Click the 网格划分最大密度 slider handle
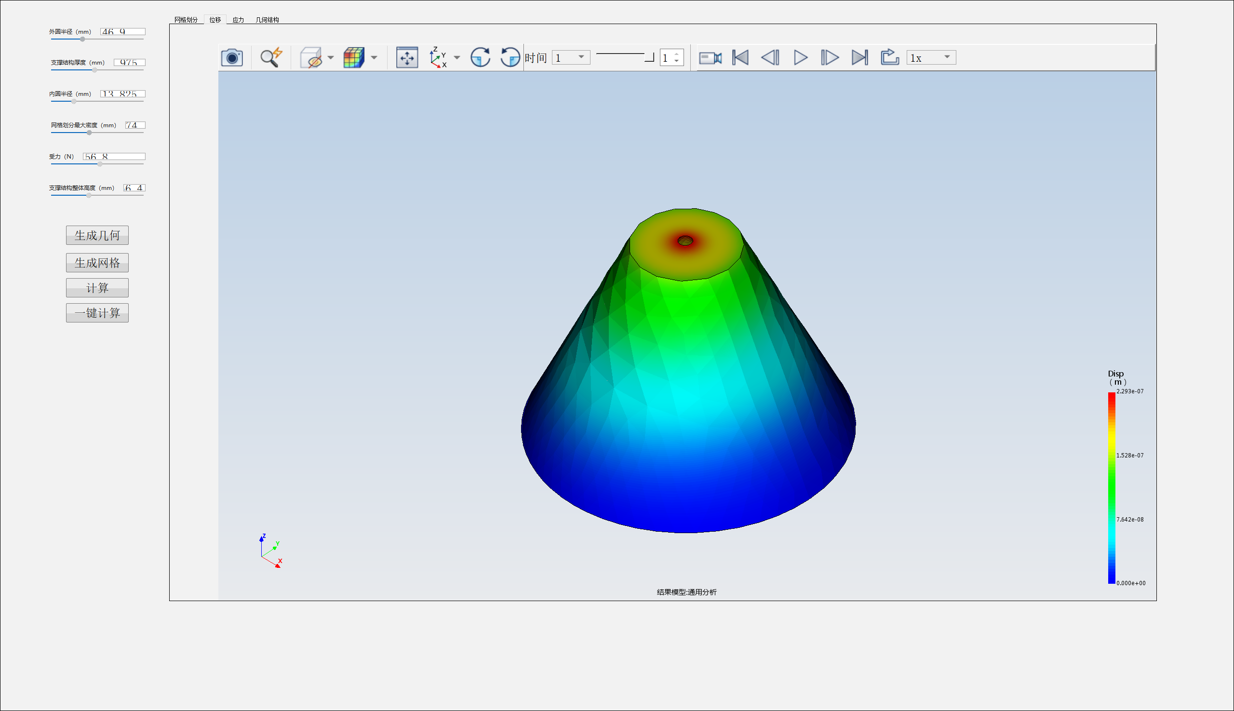 click(x=89, y=133)
